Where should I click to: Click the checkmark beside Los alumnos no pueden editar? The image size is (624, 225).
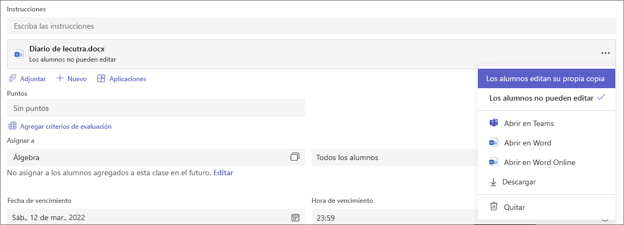[602, 97]
